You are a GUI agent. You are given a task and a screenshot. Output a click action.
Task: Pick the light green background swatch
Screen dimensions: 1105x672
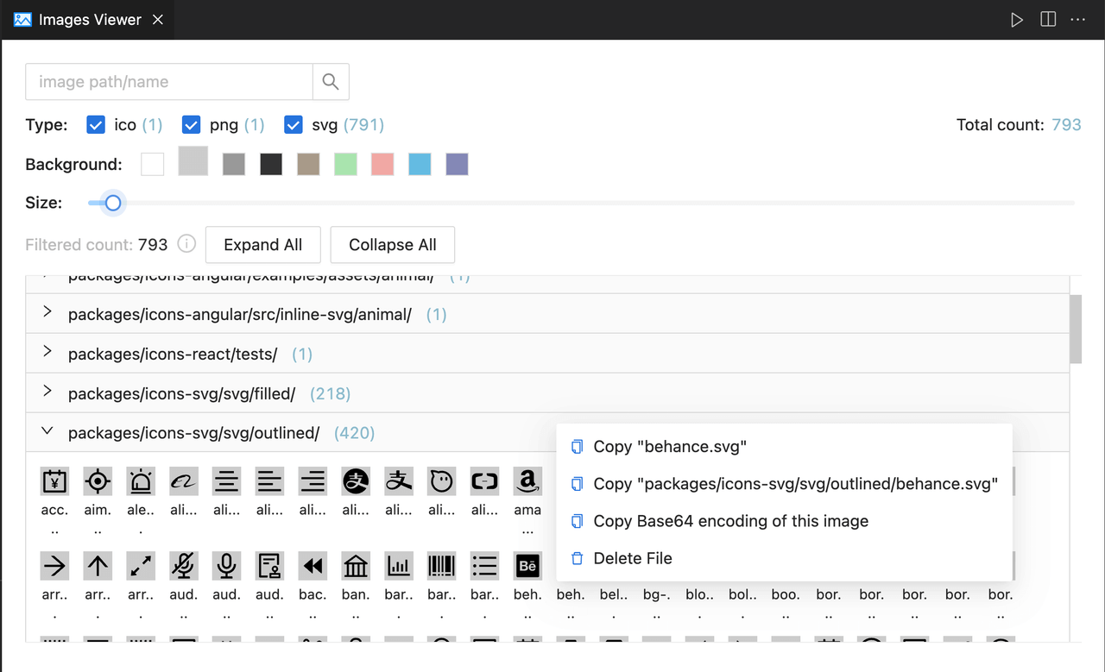coord(345,164)
